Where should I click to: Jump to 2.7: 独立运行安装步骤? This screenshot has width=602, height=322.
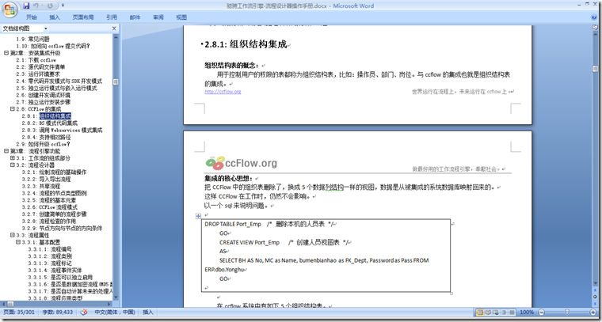coord(44,102)
